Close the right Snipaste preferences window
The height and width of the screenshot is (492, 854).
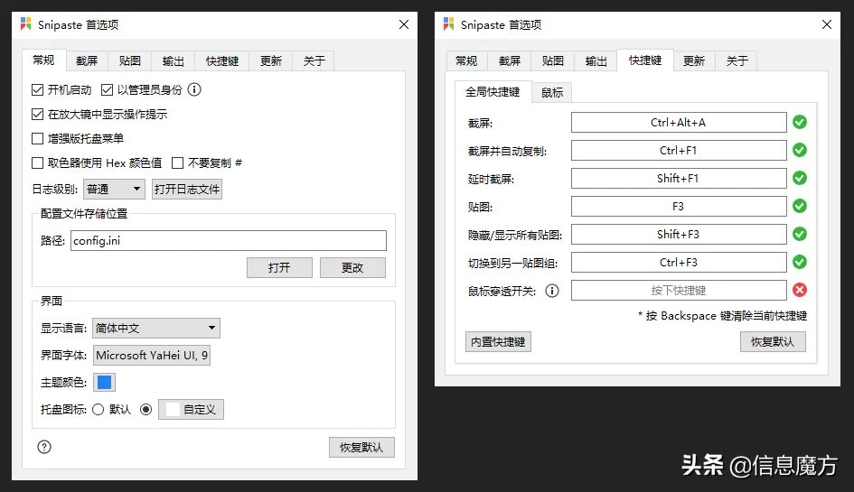point(827,24)
